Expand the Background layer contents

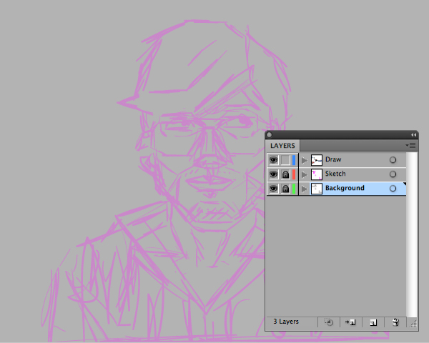(304, 189)
